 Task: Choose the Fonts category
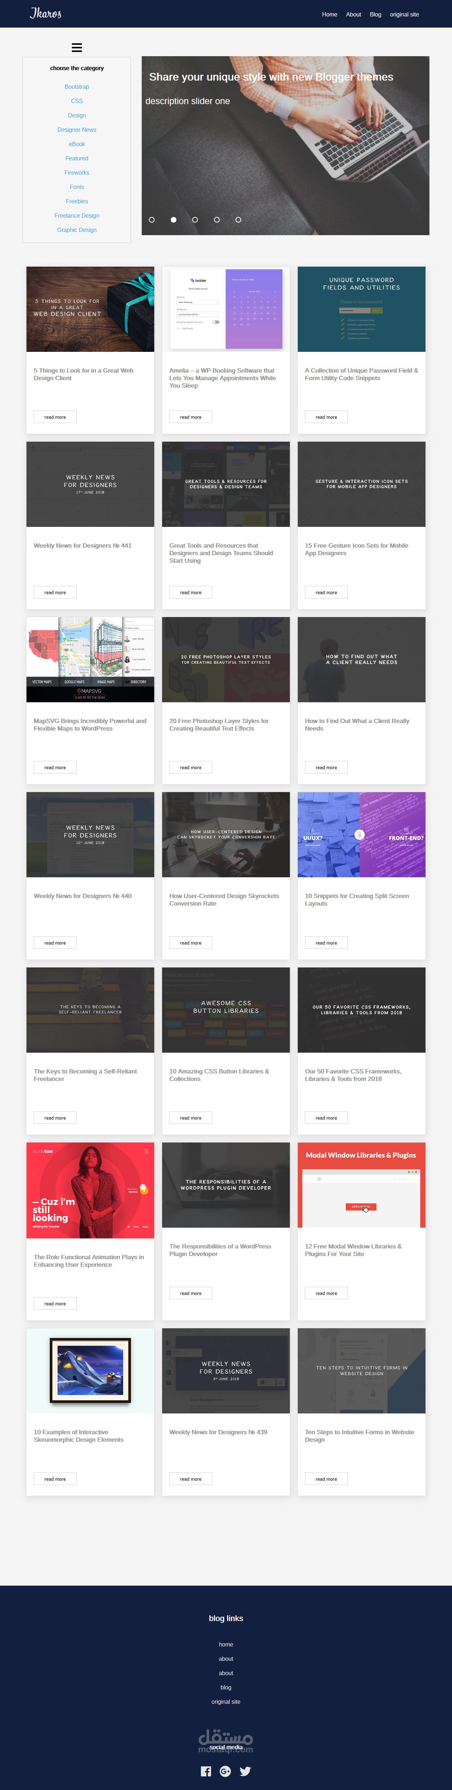point(77,187)
